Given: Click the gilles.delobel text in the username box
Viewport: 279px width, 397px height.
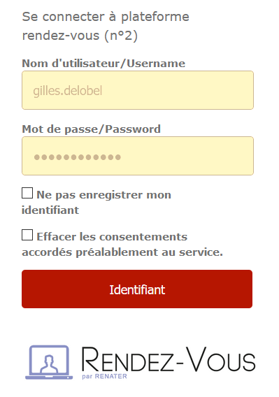Looking at the screenshot, I should (x=68, y=91).
